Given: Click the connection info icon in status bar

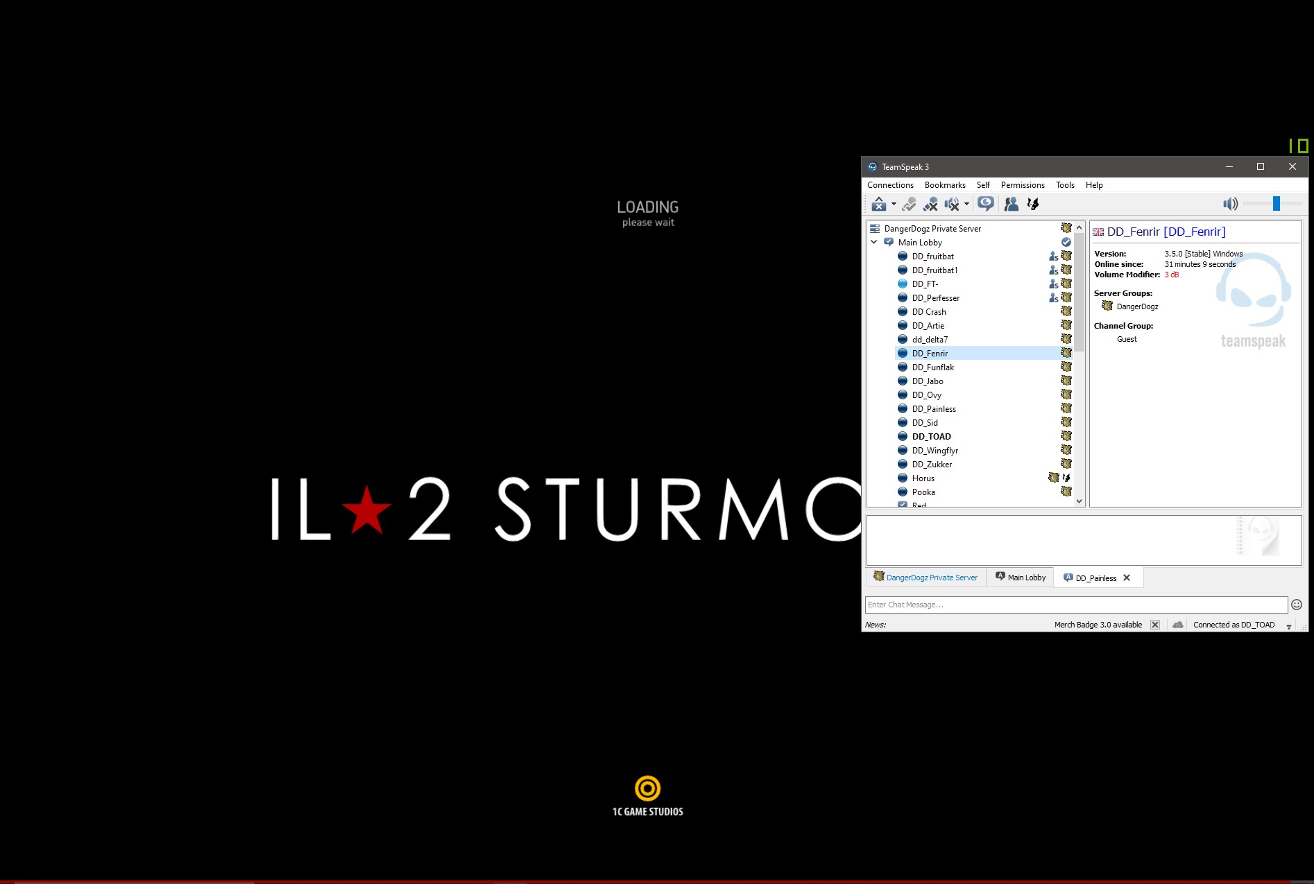Looking at the screenshot, I should pos(1289,625).
